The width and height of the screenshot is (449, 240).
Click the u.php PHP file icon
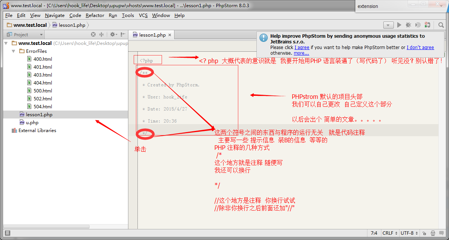(x=22, y=122)
